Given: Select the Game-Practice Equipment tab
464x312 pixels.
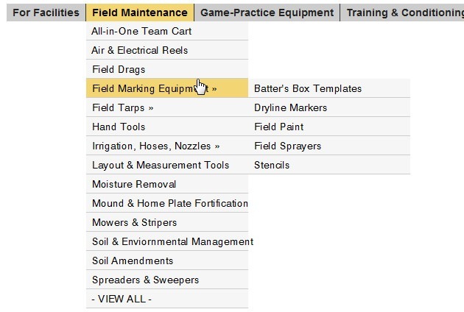Looking at the screenshot, I should click(267, 13).
